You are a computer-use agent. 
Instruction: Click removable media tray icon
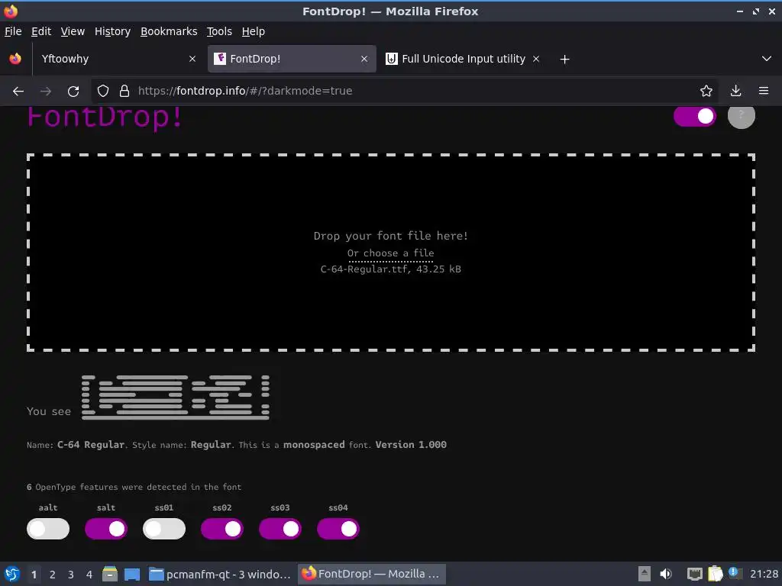tap(645, 574)
